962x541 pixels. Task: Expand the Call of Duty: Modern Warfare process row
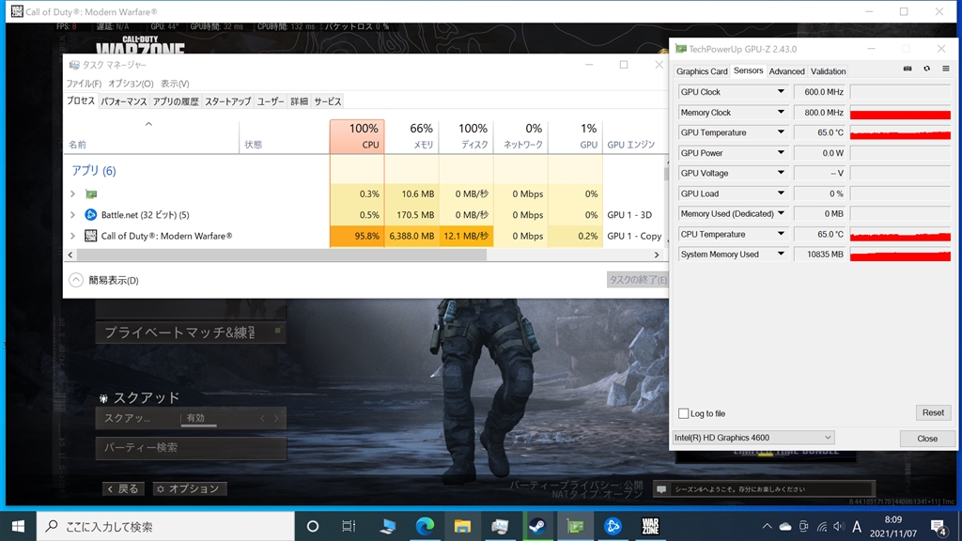pyautogui.click(x=72, y=236)
